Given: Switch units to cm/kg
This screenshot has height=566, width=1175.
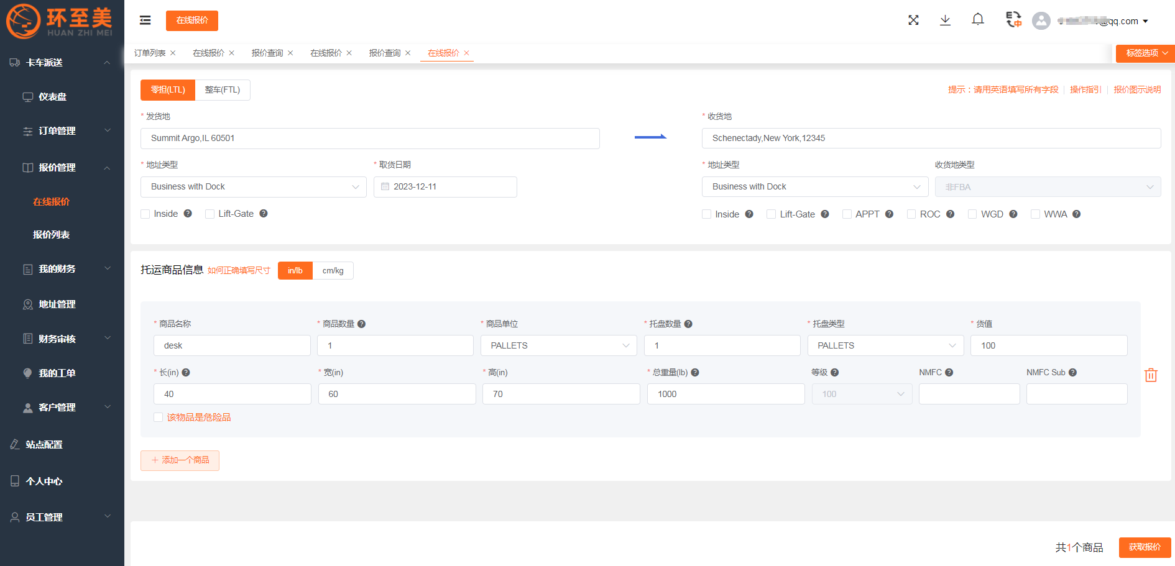Looking at the screenshot, I should click(333, 271).
